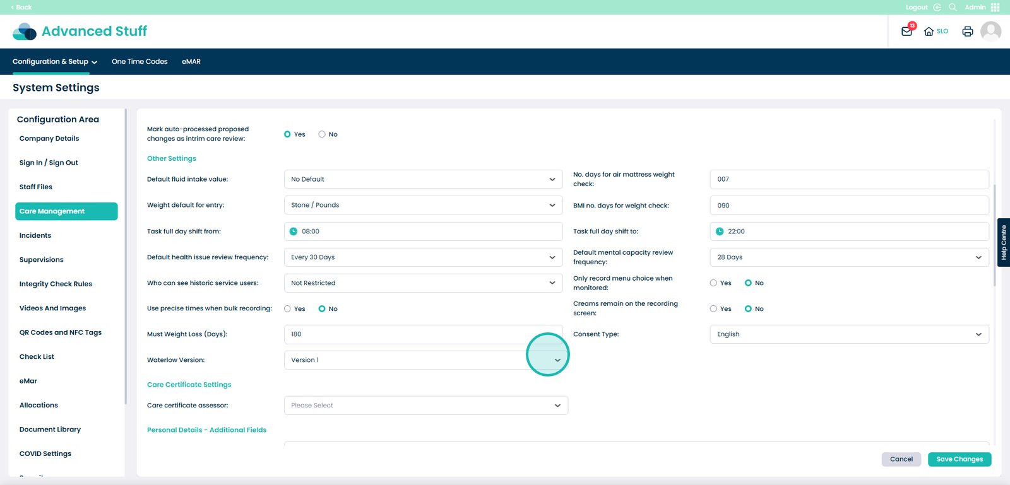Expand the Default fluid intake value dropdown
Image resolution: width=1010 pixels, height=485 pixels.
coord(423,179)
